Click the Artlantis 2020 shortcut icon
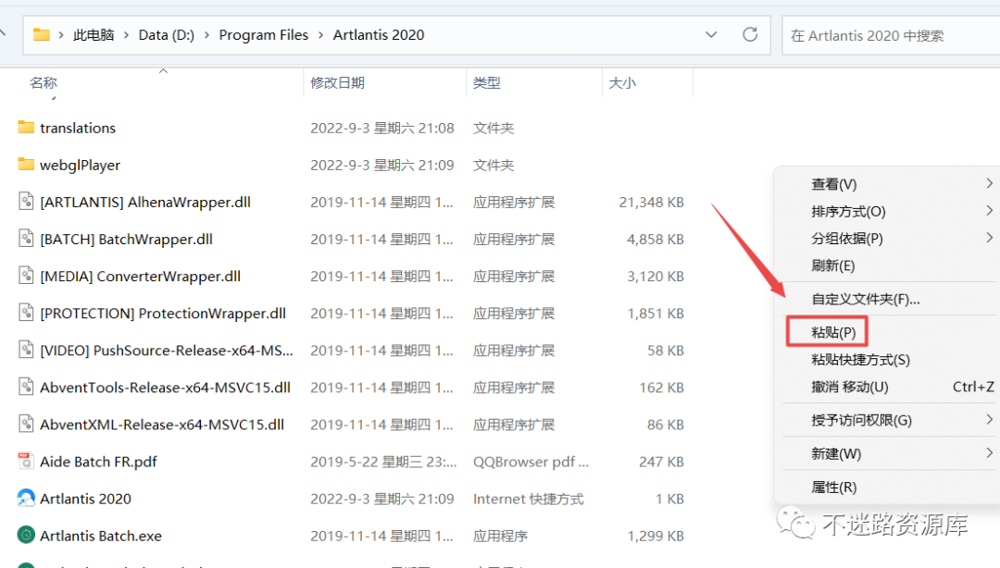 [x=26, y=498]
